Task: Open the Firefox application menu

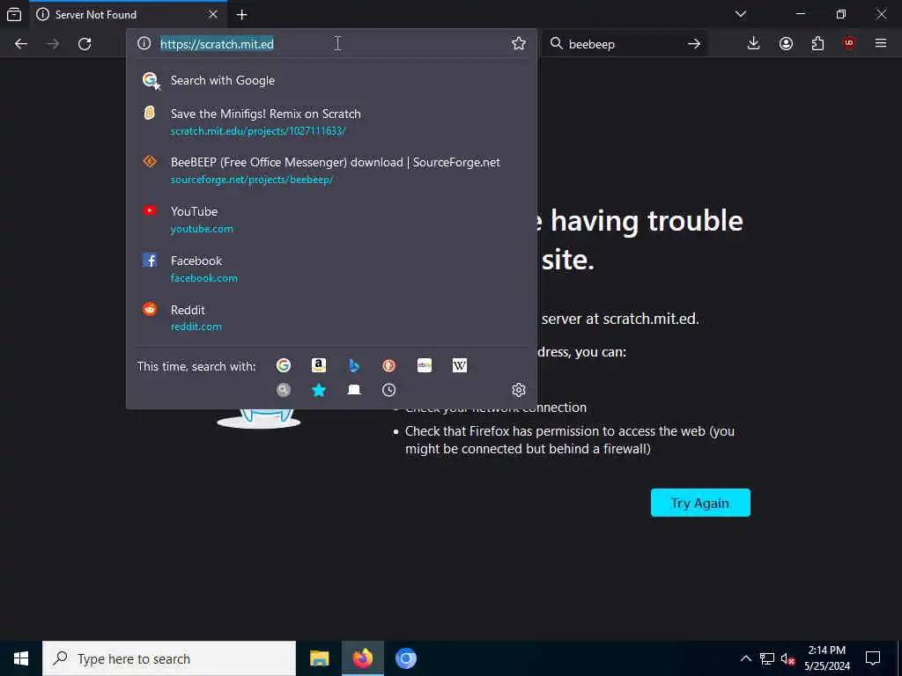Action: pyautogui.click(x=881, y=44)
